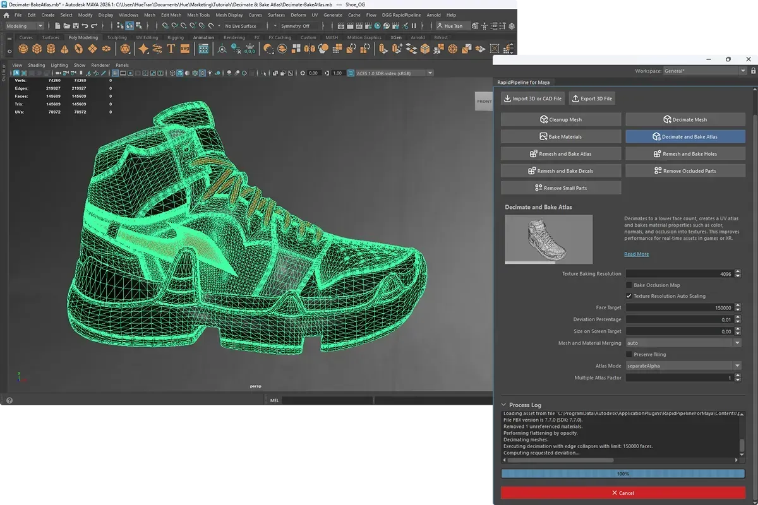Switch to the Sculpting shelf tab
Image resolution: width=758 pixels, height=505 pixels.
pos(117,37)
